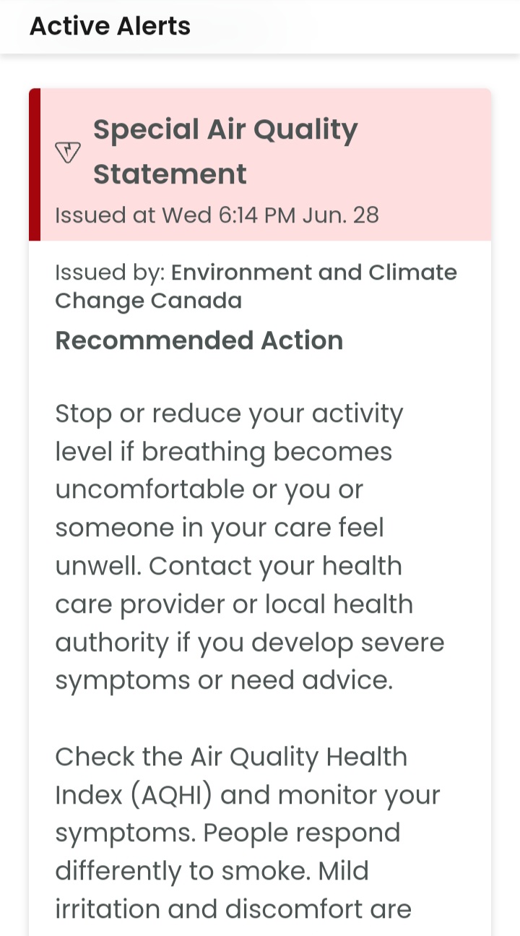Tap the dark red bar on alert card
The width and height of the screenshot is (520, 936).
coord(35,164)
